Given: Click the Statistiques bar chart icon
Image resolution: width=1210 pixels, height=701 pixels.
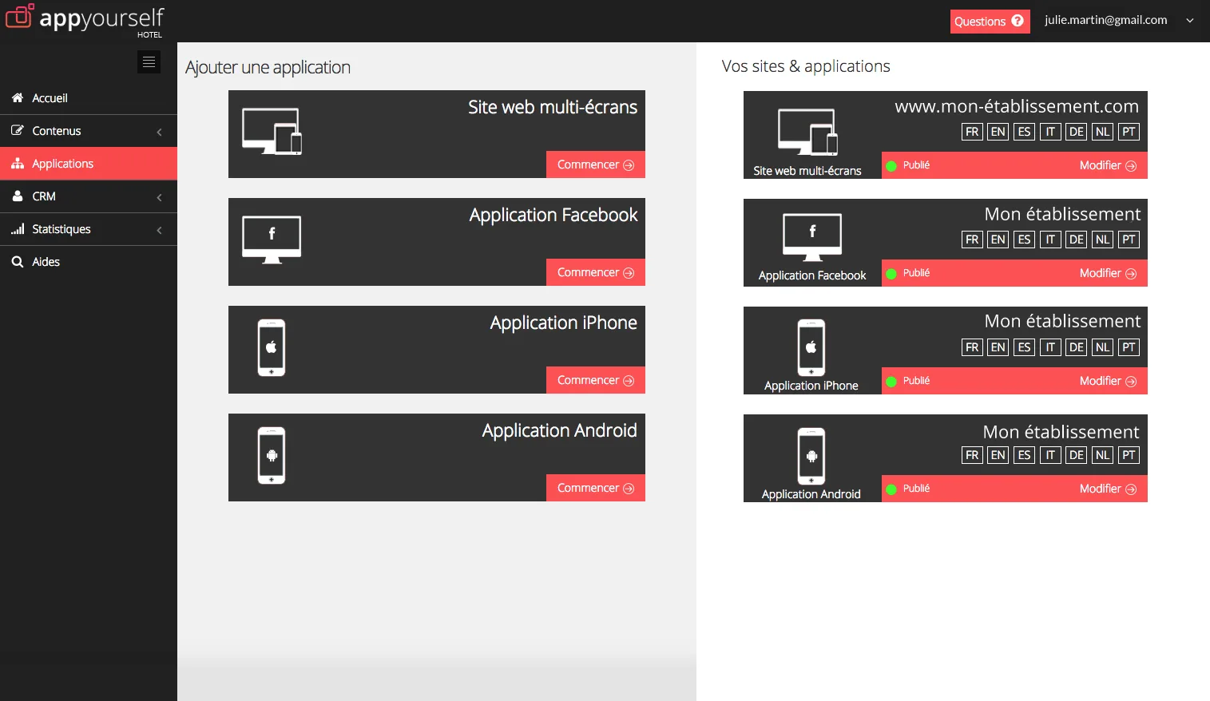Looking at the screenshot, I should click(18, 228).
